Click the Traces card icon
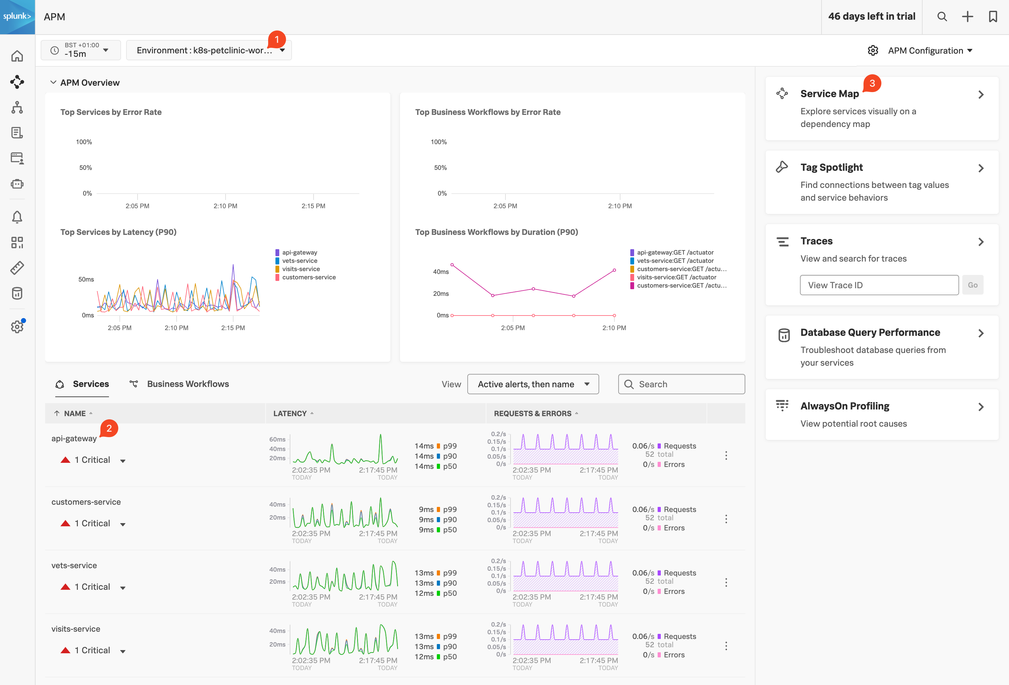The width and height of the screenshot is (1009, 685). 782,242
